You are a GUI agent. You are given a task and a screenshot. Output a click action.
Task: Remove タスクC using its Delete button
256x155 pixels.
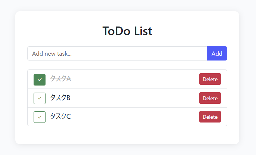click(210, 117)
